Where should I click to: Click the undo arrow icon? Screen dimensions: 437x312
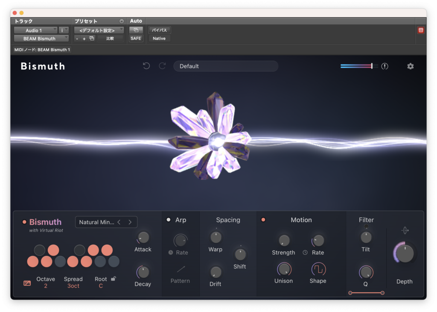[146, 66]
